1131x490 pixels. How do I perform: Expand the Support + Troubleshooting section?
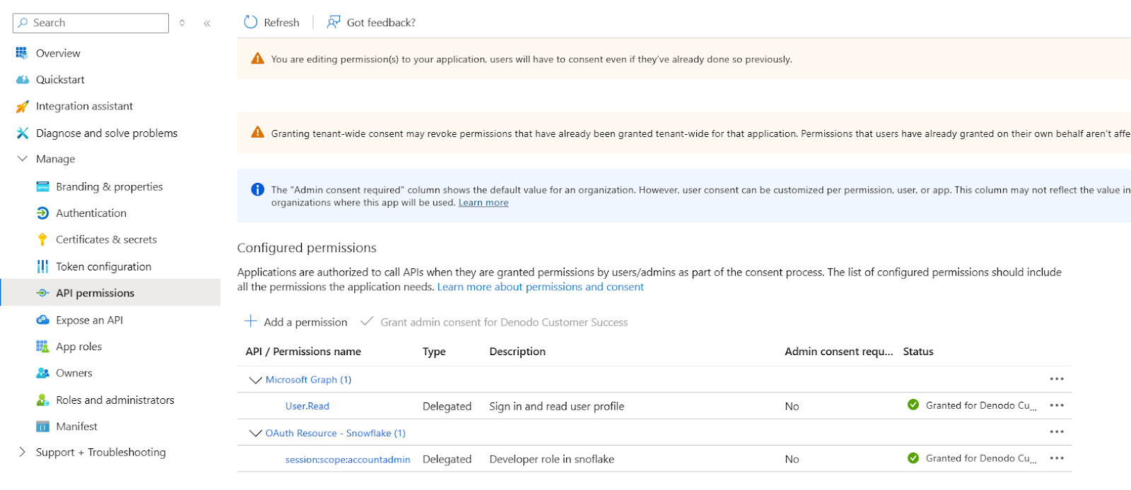[x=22, y=452]
